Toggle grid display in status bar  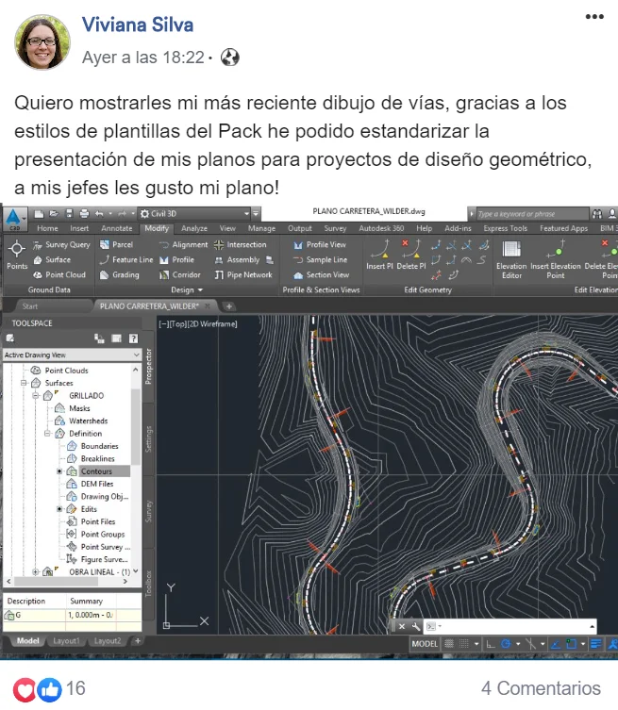point(449,643)
